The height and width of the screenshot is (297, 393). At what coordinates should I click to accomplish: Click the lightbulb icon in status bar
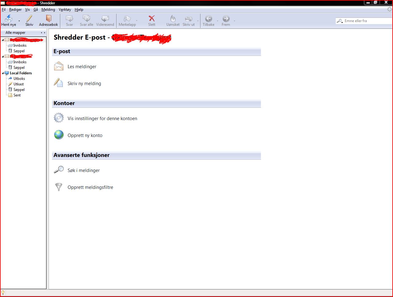(3, 293)
